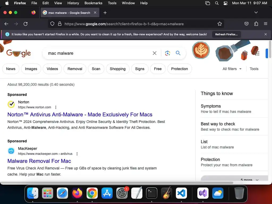Close the mac malware Google Search tab

pyautogui.click(x=95, y=12)
